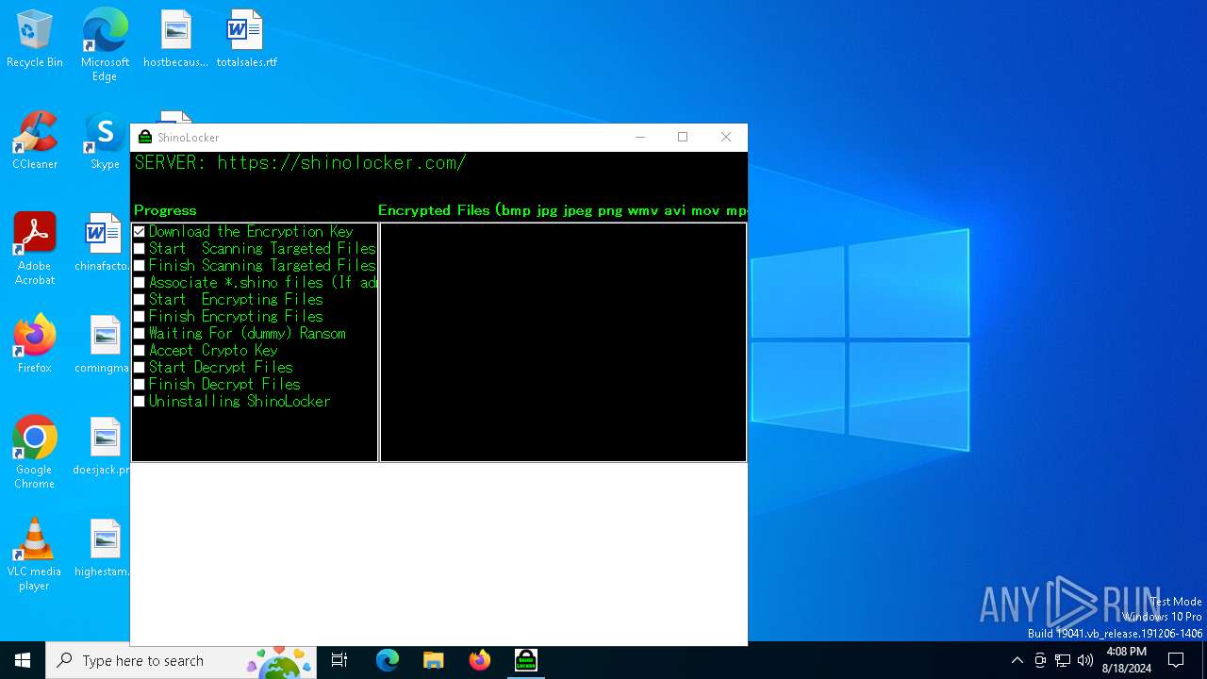Open the notification center icon
Viewport: 1207px width, 679px height.
click(1176, 660)
